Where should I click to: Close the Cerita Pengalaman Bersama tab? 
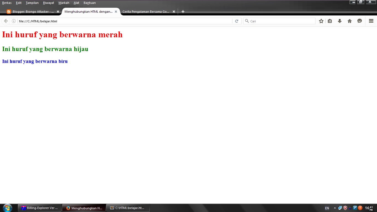(x=174, y=12)
